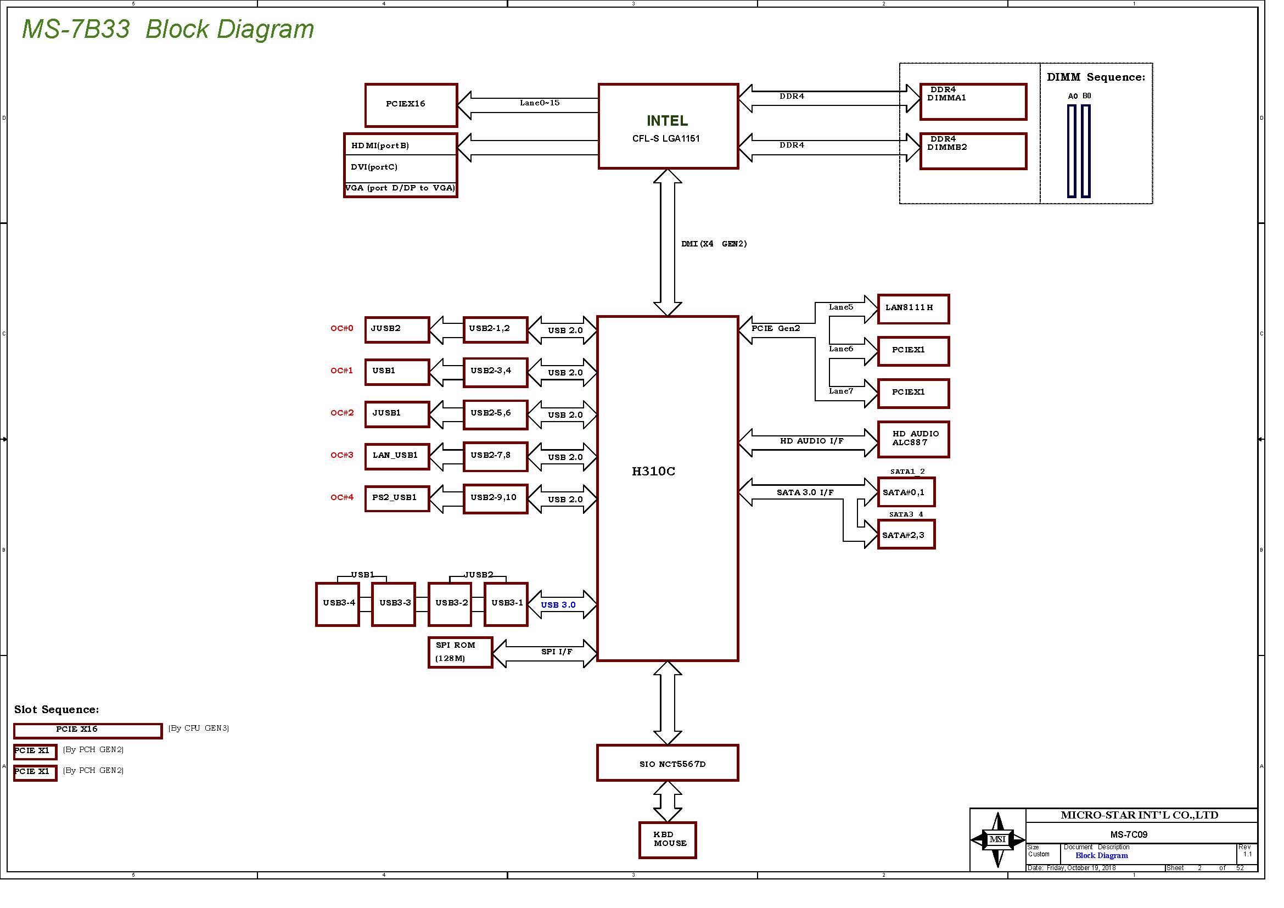1284x908 pixels.
Task: Click the blue Block Diagram description text
Action: 1101,855
